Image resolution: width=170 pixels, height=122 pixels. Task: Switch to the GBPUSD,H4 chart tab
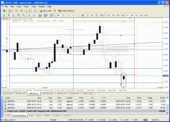(61, 94)
